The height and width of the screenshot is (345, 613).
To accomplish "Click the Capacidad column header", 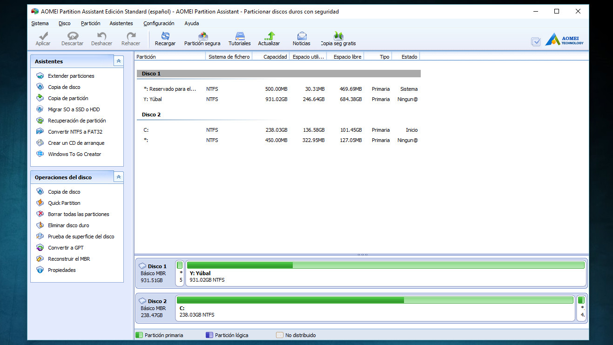I will (x=275, y=57).
